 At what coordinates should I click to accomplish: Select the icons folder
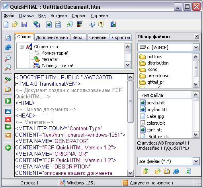(152, 69)
